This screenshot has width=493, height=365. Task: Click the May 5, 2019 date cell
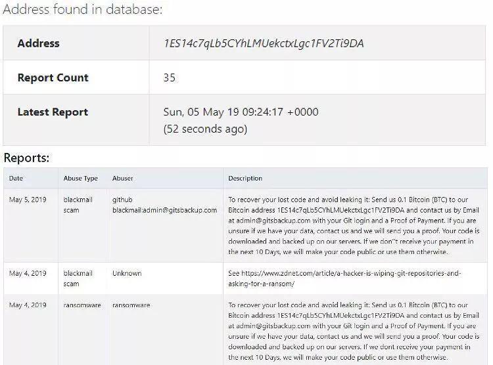tap(28, 200)
